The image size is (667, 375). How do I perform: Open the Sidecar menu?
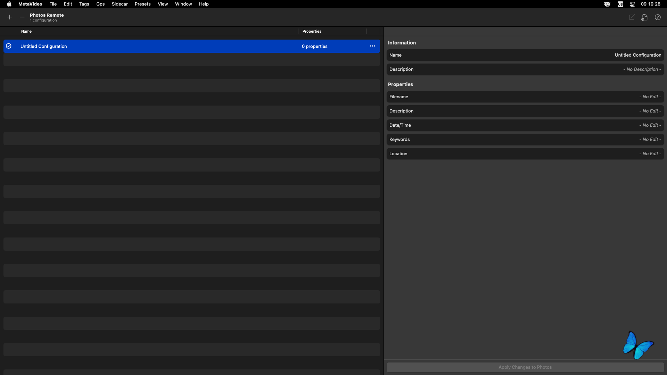[x=120, y=4]
